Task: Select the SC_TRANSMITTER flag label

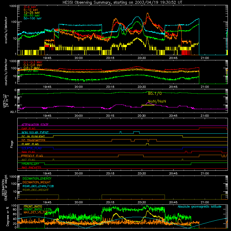Action: coord(33,140)
